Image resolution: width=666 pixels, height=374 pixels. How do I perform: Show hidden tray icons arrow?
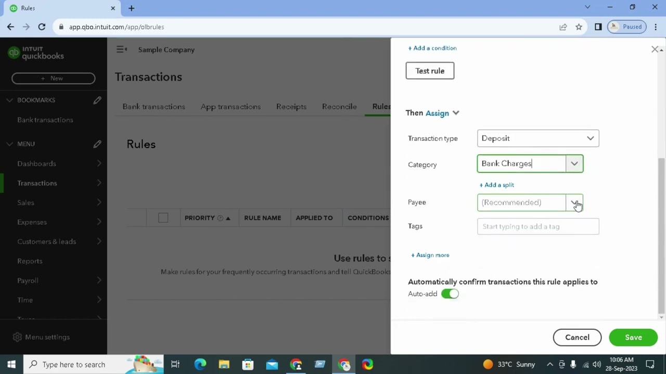(549, 365)
